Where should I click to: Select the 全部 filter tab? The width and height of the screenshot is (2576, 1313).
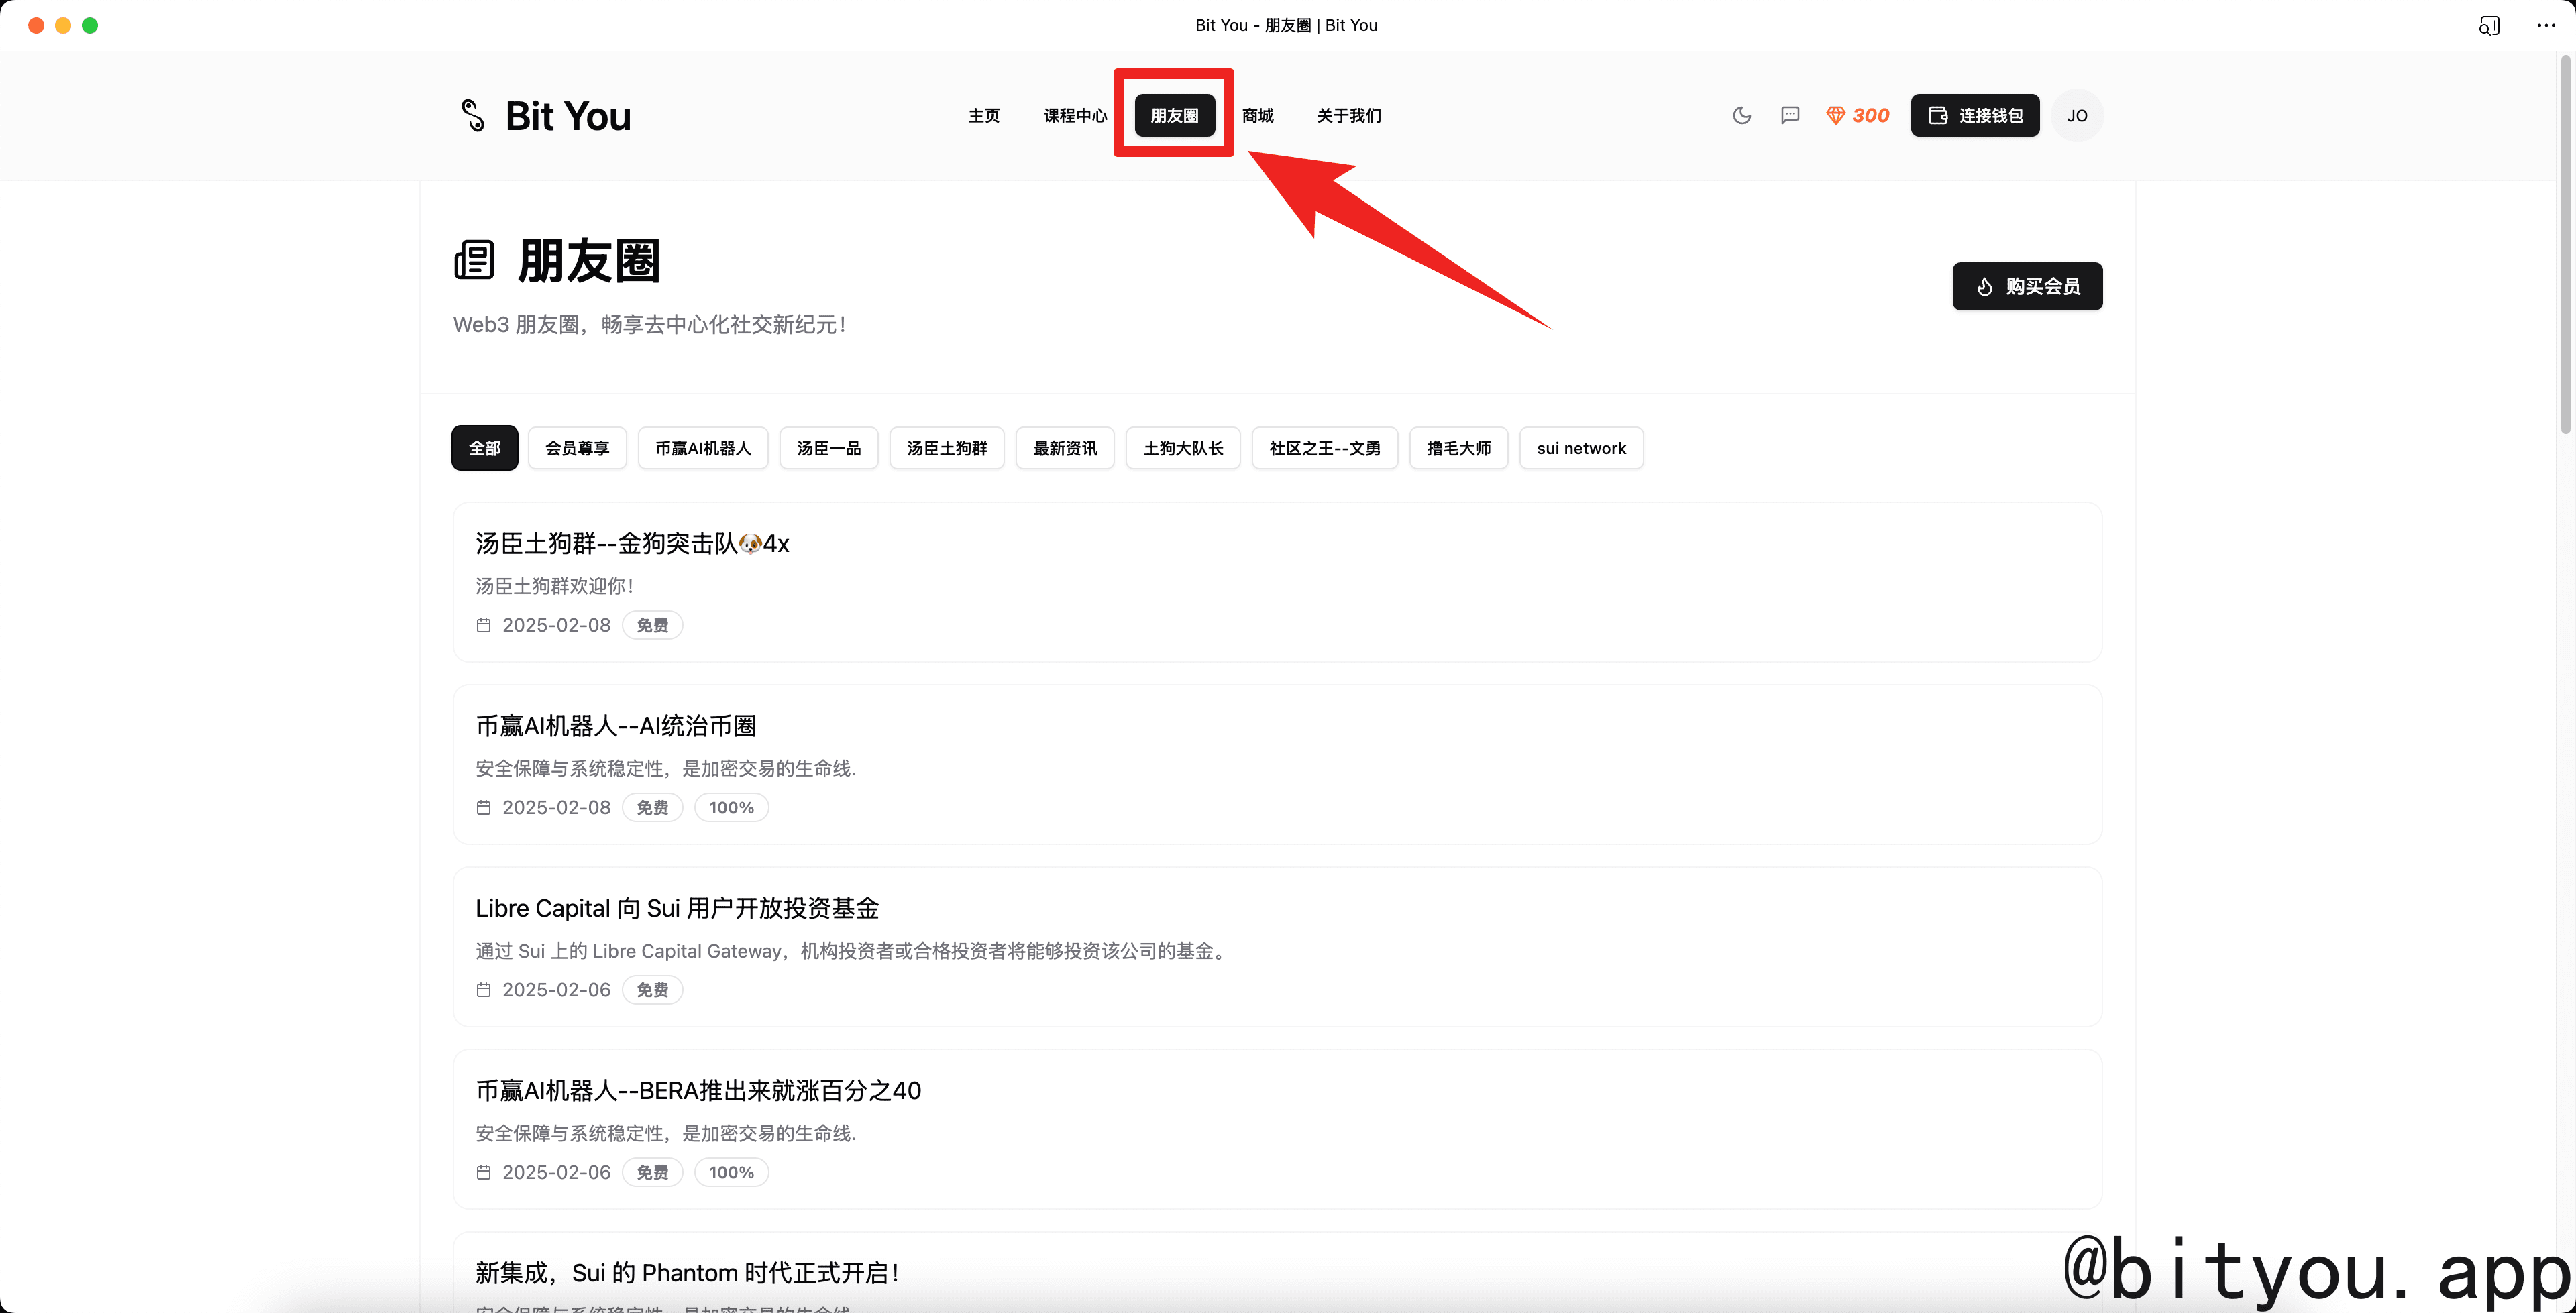click(485, 449)
